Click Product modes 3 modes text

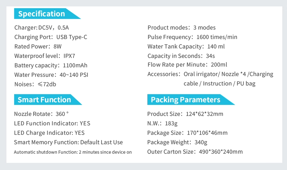(x=182, y=28)
